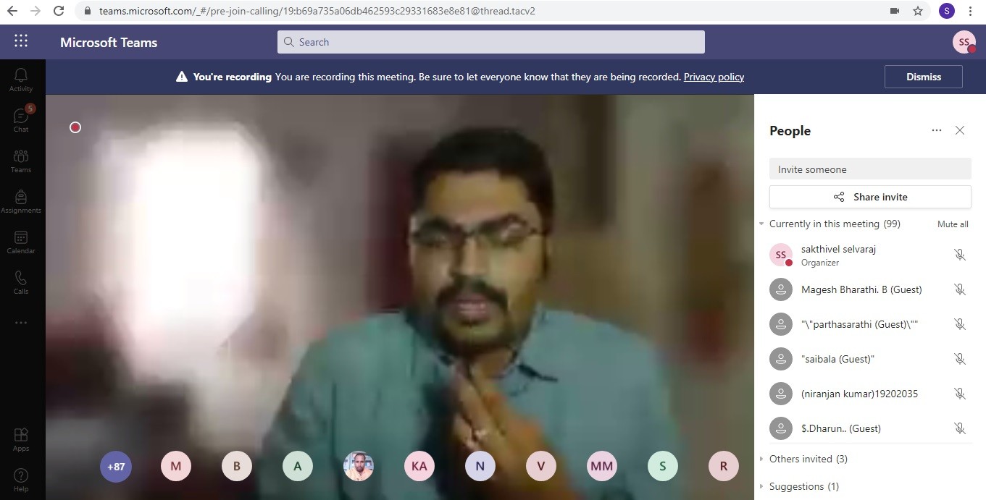Toggle mute for S.Dharun guest

pos(959,428)
